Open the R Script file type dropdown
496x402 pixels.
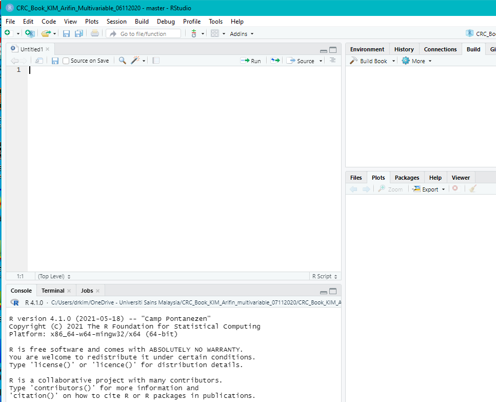(324, 276)
